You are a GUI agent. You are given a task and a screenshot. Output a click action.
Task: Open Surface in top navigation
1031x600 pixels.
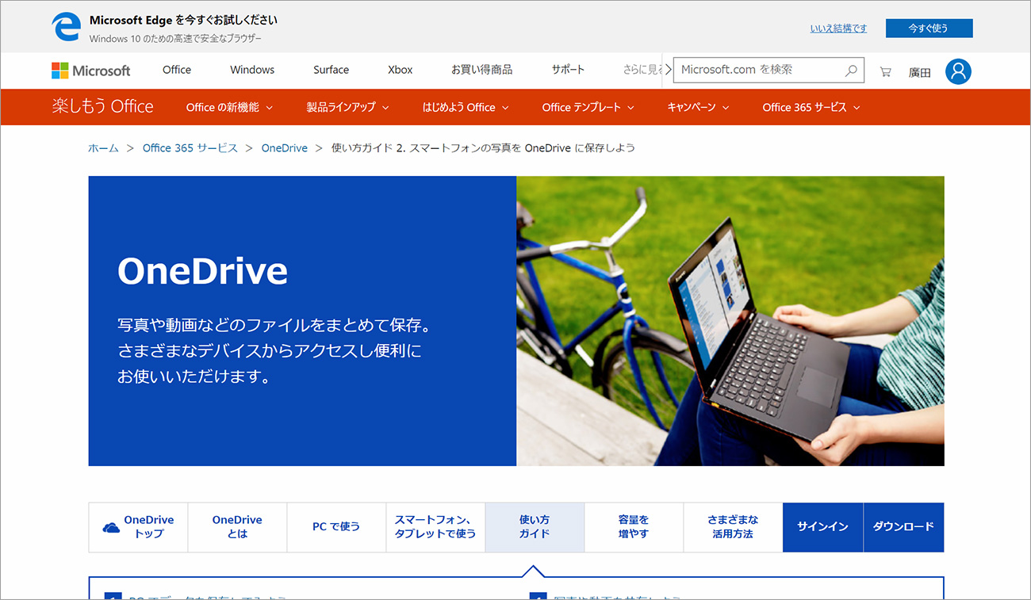tap(331, 70)
